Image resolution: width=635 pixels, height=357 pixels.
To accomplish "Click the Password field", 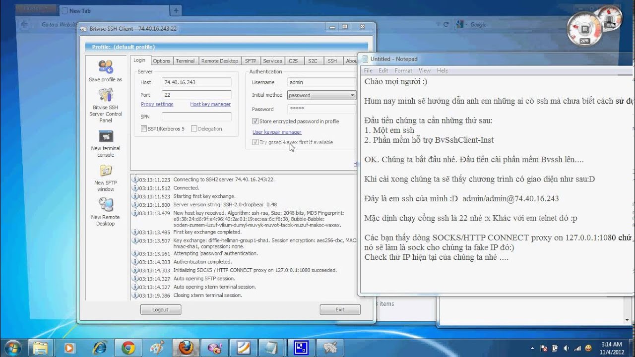I will [322, 109].
